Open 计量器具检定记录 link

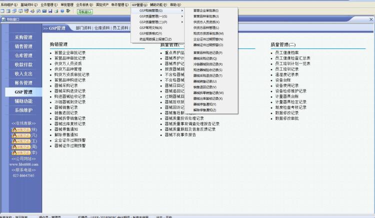pos(290,102)
